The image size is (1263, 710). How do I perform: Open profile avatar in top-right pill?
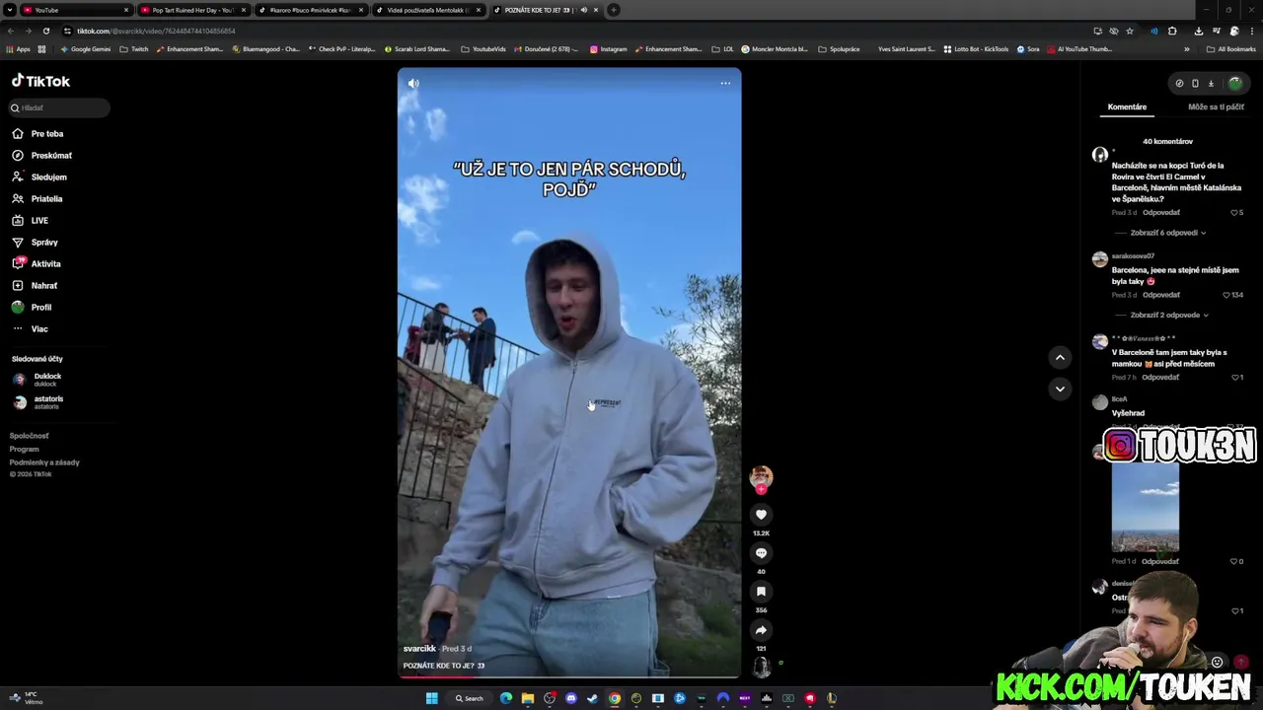pos(1234,84)
